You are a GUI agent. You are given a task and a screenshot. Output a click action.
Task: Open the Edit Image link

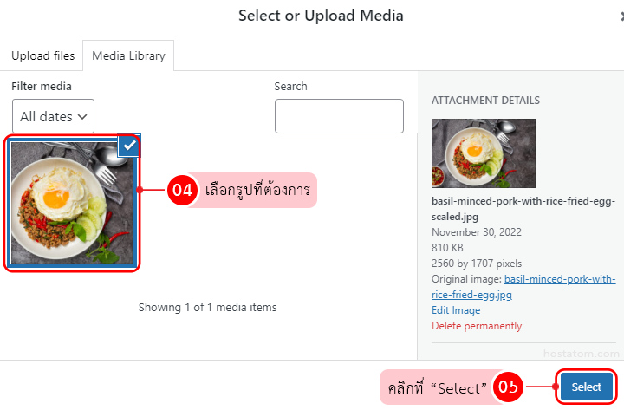coord(456,310)
